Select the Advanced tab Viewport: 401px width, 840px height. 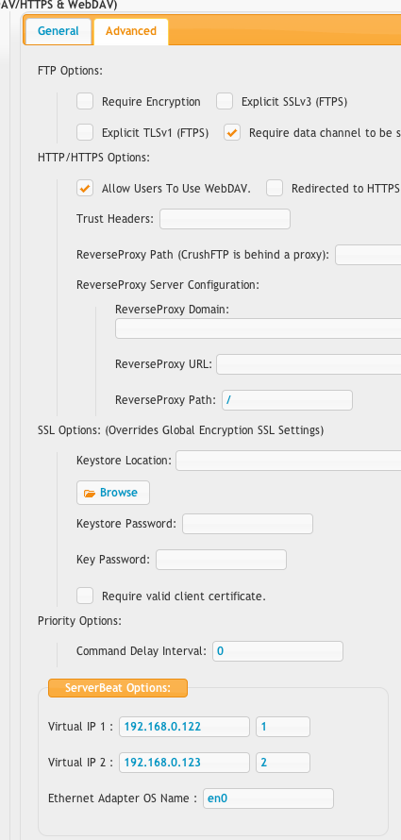[131, 31]
